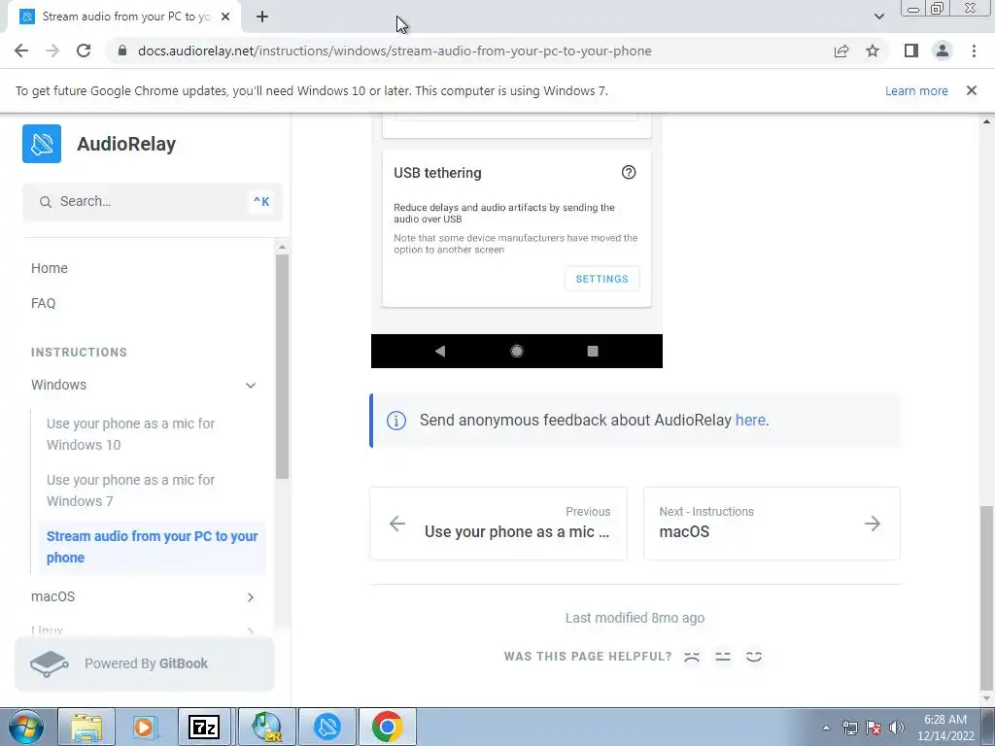Click the network tray icon
The height and width of the screenshot is (746, 995).
coord(849,728)
